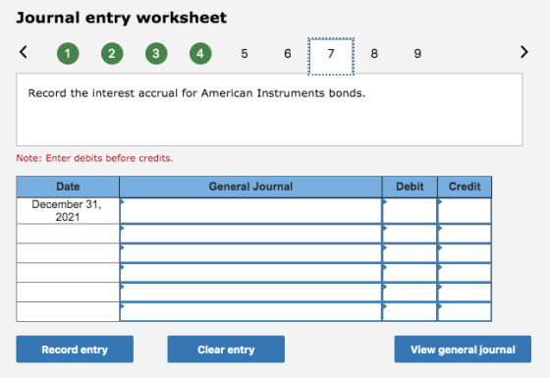Image resolution: width=550 pixels, height=378 pixels.
Task: Open completed entry 3 green circle
Action: pos(156,54)
